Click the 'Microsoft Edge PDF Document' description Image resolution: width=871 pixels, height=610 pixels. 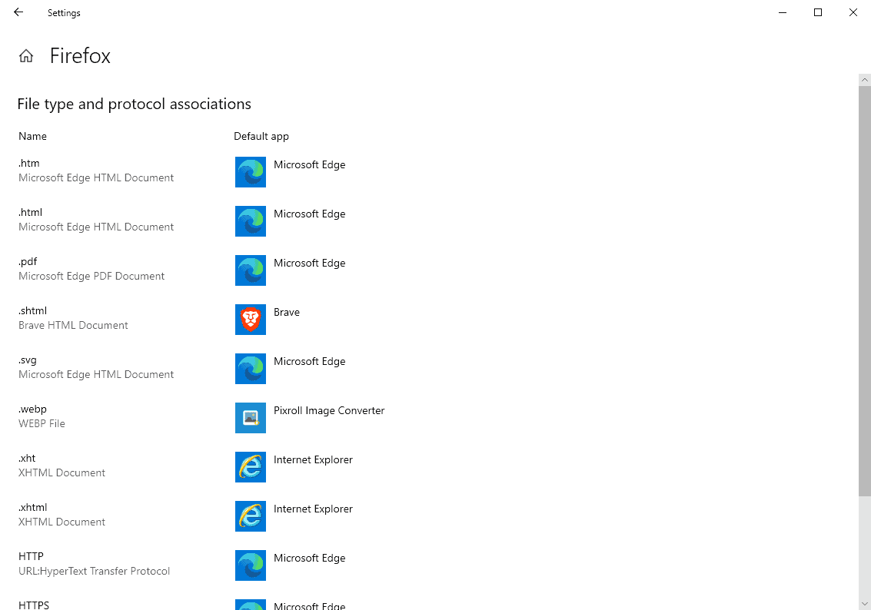[91, 276]
